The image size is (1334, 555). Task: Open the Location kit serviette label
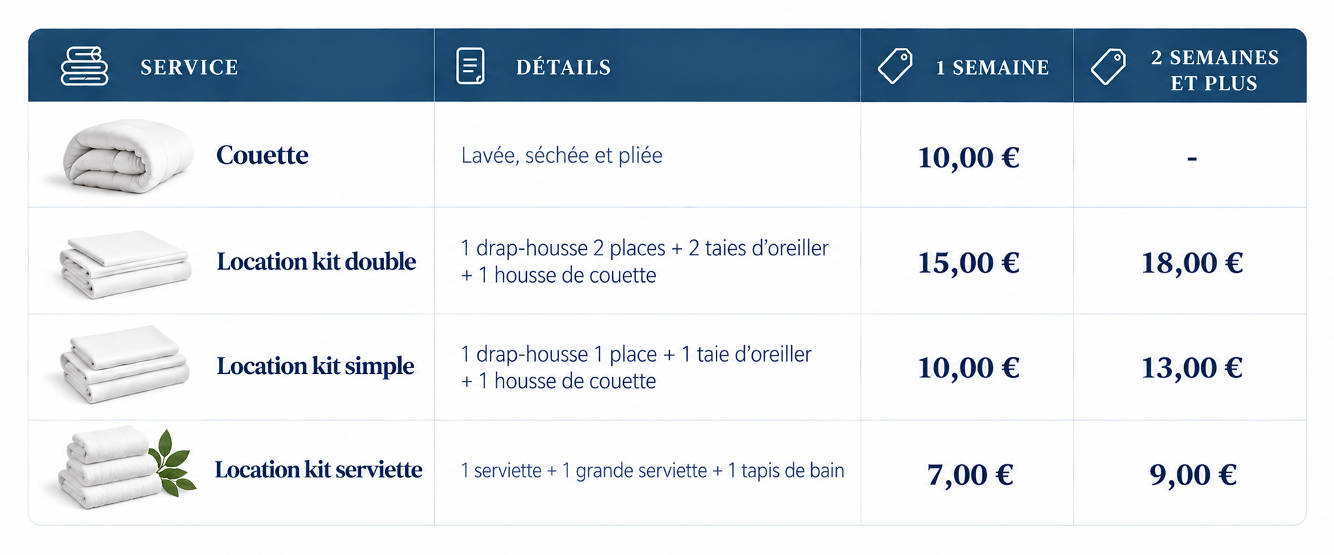tap(318, 469)
